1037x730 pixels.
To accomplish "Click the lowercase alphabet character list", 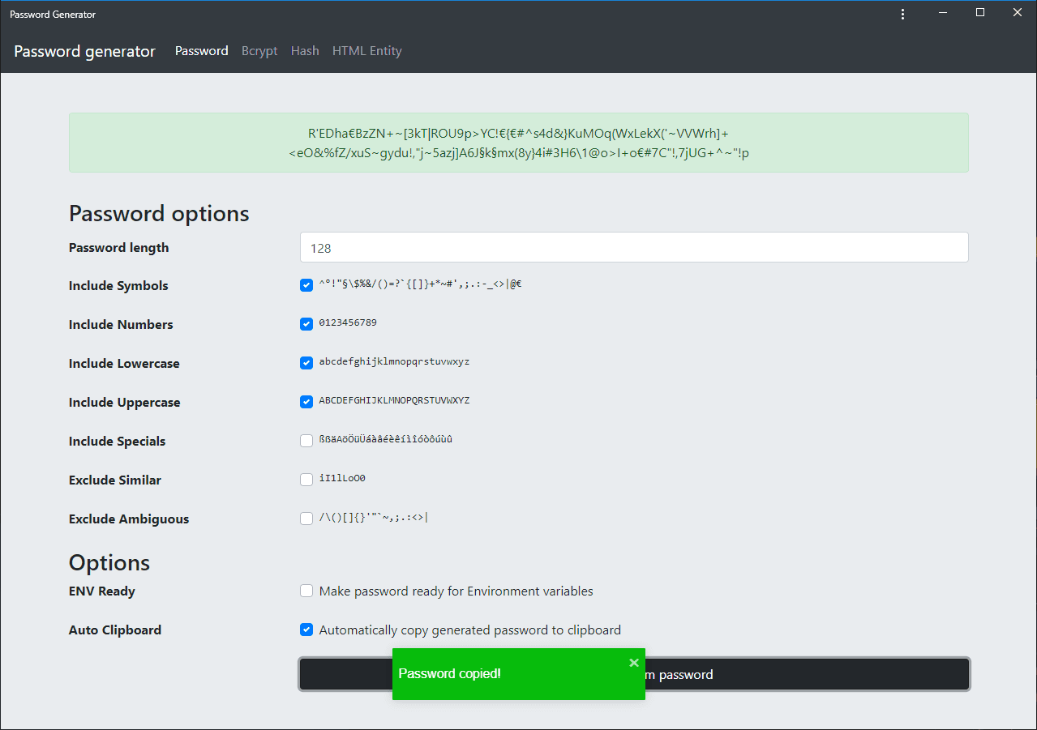I will pyautogui.click(x=394, y=362).
